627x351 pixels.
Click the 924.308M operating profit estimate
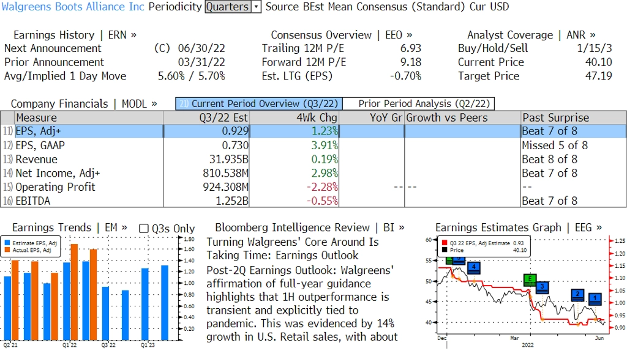tap(225, 187)
